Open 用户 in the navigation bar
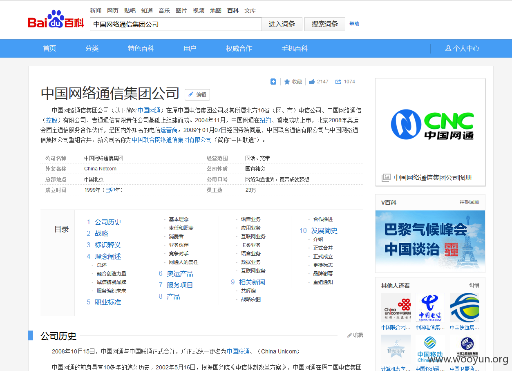This screenshot has height=371, width=512. tap(190, 48)
